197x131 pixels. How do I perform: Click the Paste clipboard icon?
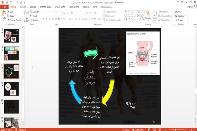tap(4, 13)
